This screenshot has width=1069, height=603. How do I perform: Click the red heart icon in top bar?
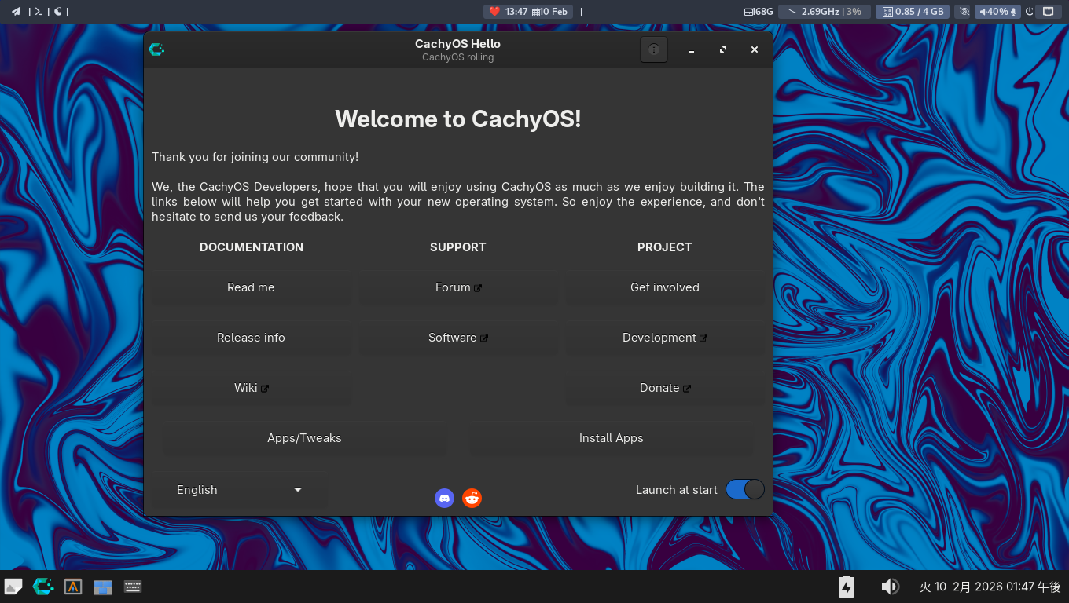(494, 12)
